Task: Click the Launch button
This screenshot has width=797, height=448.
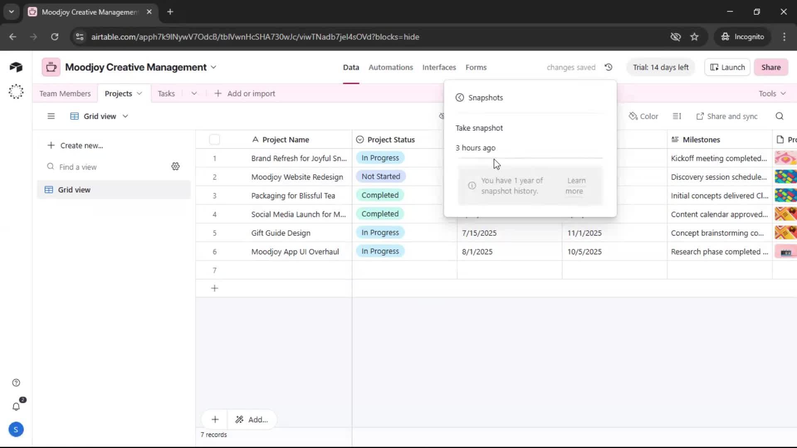Action: point(727,67)
